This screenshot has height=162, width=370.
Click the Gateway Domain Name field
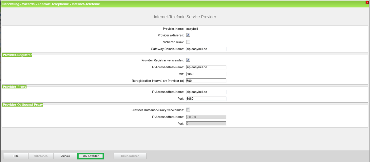(206, 49)
